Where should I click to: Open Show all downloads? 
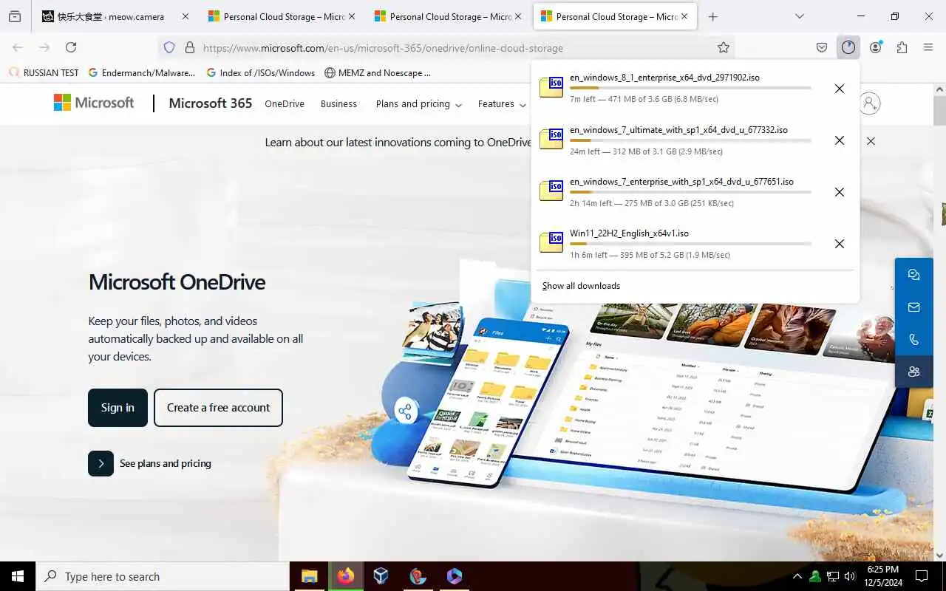coord(581,286)
